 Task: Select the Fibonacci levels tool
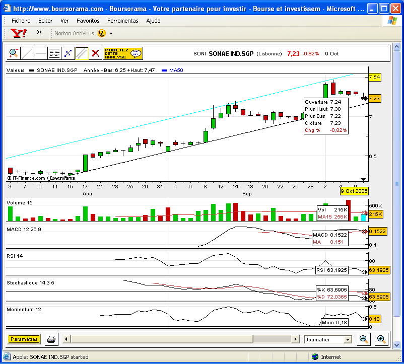point(54,53)
